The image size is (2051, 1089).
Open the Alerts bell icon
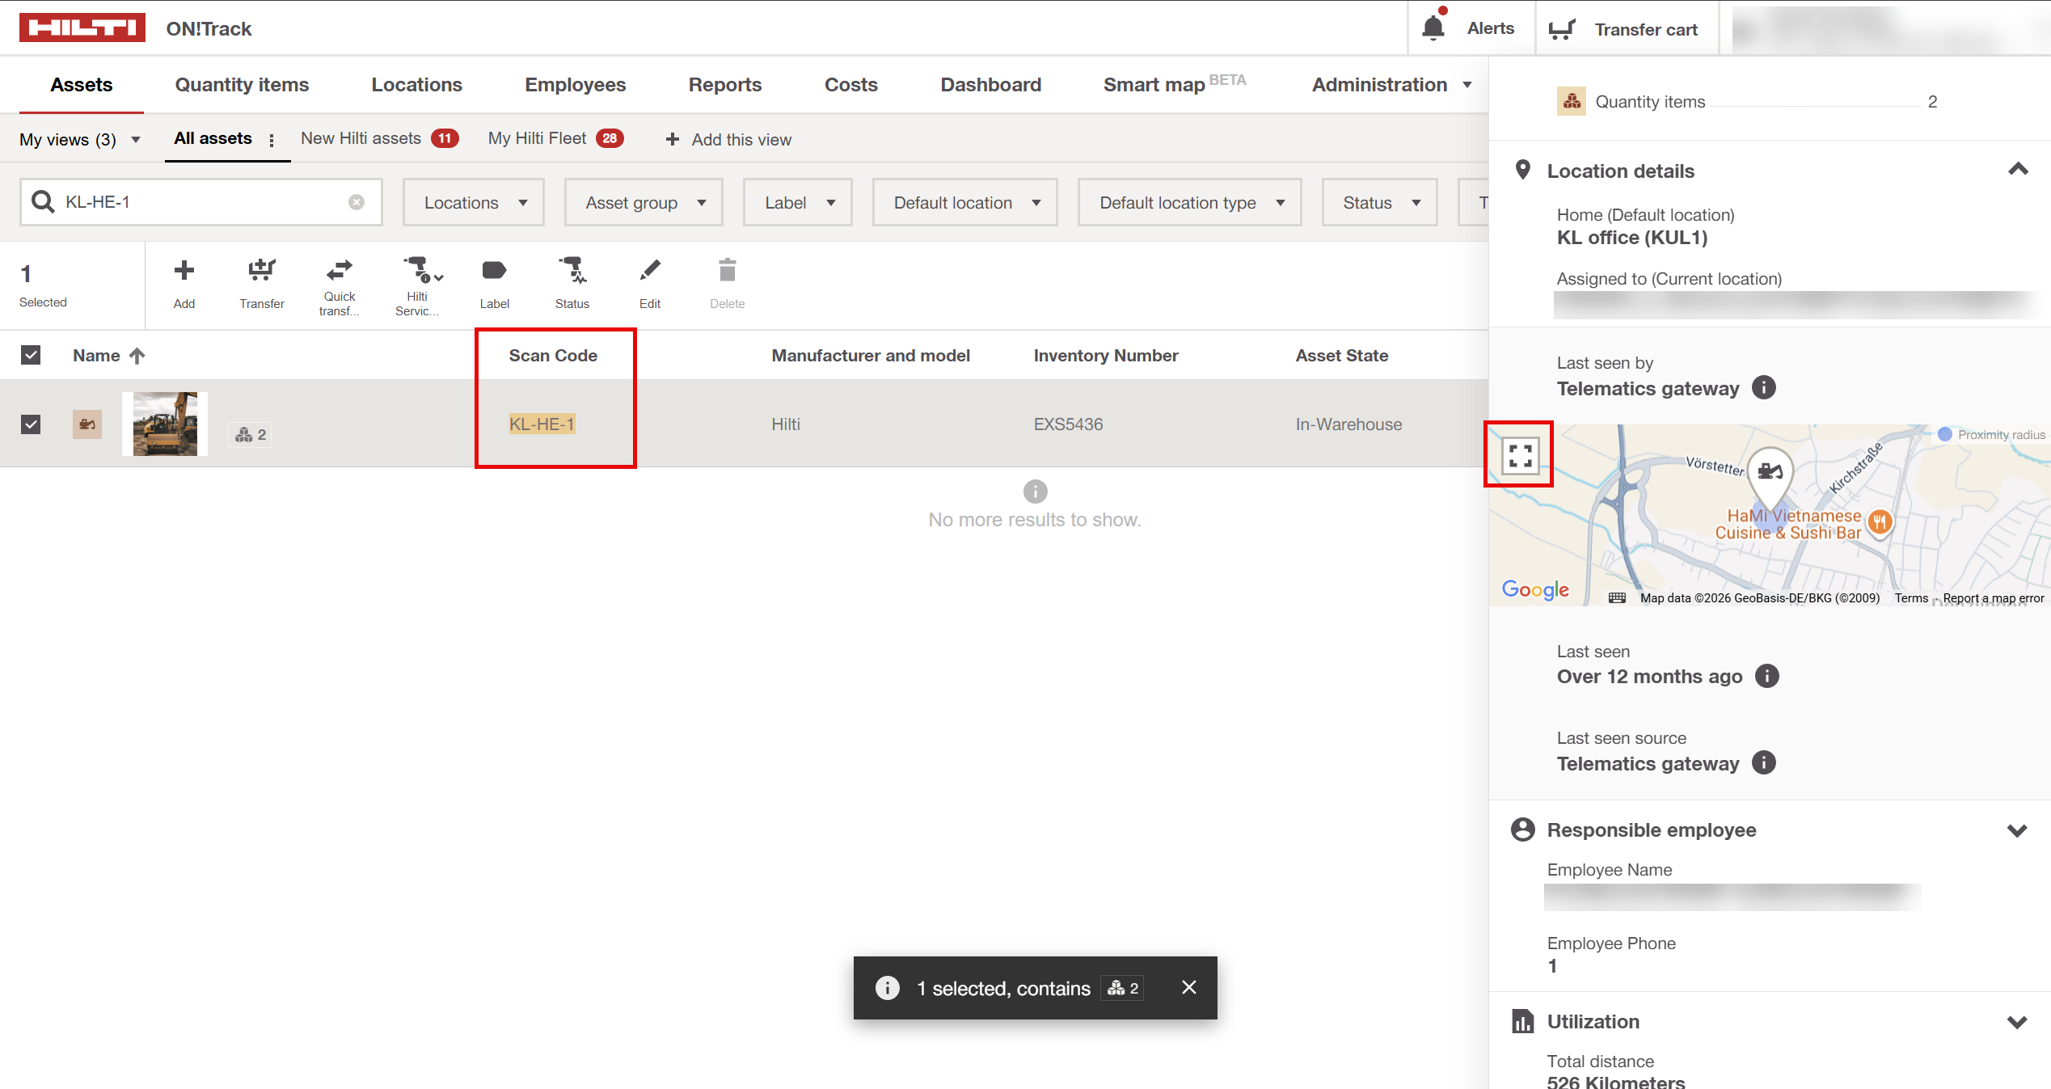1433,27
